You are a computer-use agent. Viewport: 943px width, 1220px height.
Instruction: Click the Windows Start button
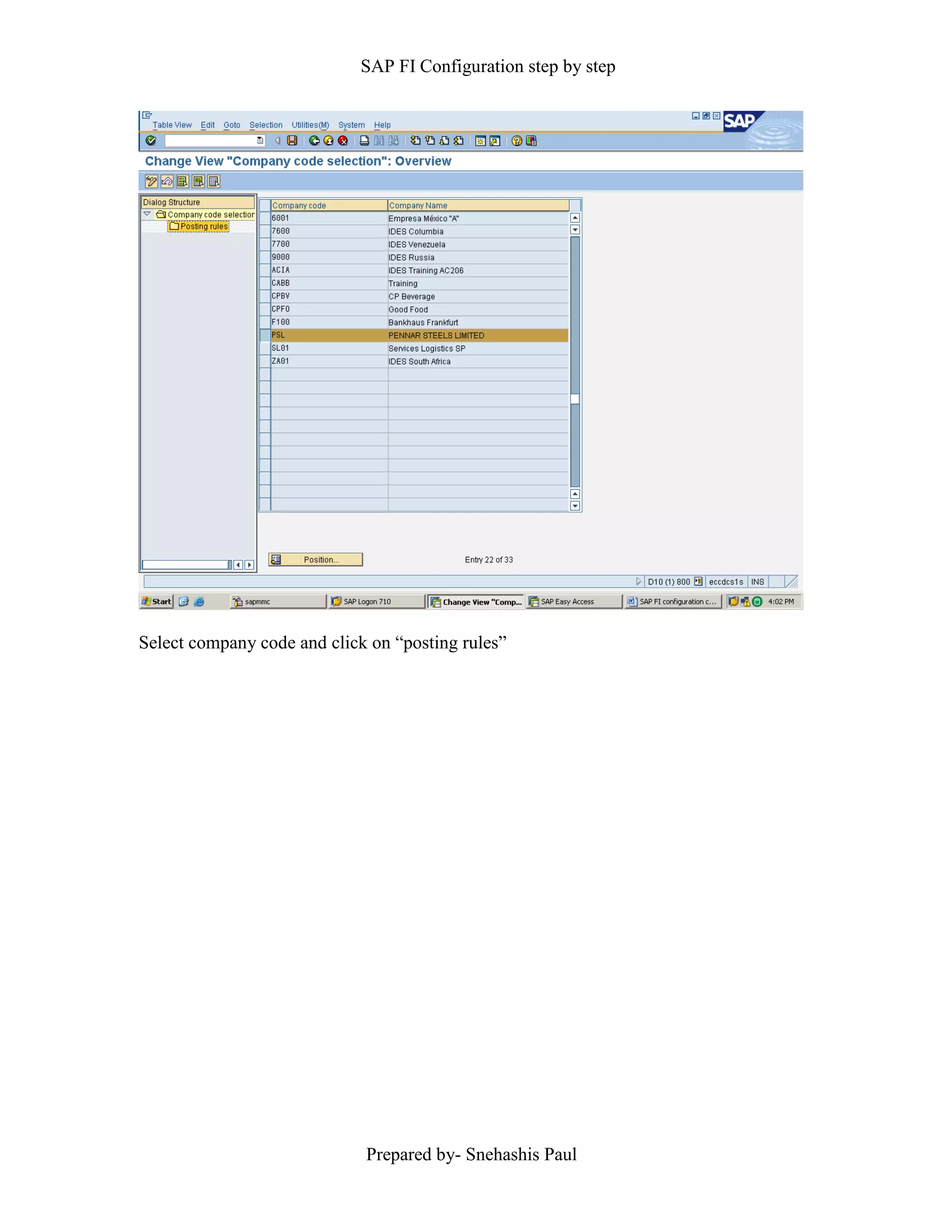point(157,602)
